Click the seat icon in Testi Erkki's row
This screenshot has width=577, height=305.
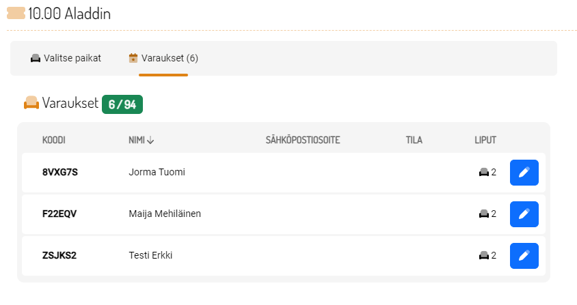click(x=483, y=256)
